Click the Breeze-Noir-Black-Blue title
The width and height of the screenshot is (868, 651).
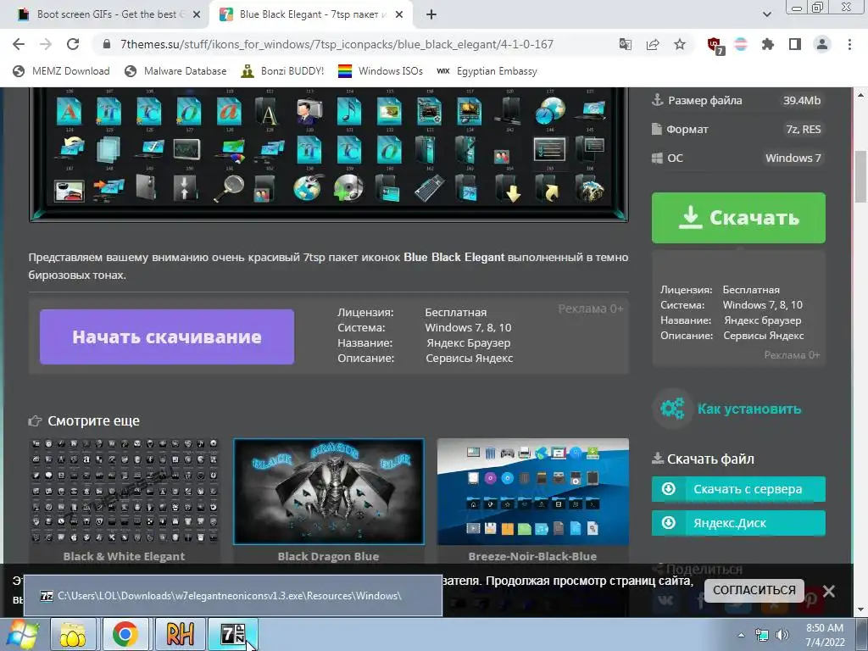click(x=532, y=556)
